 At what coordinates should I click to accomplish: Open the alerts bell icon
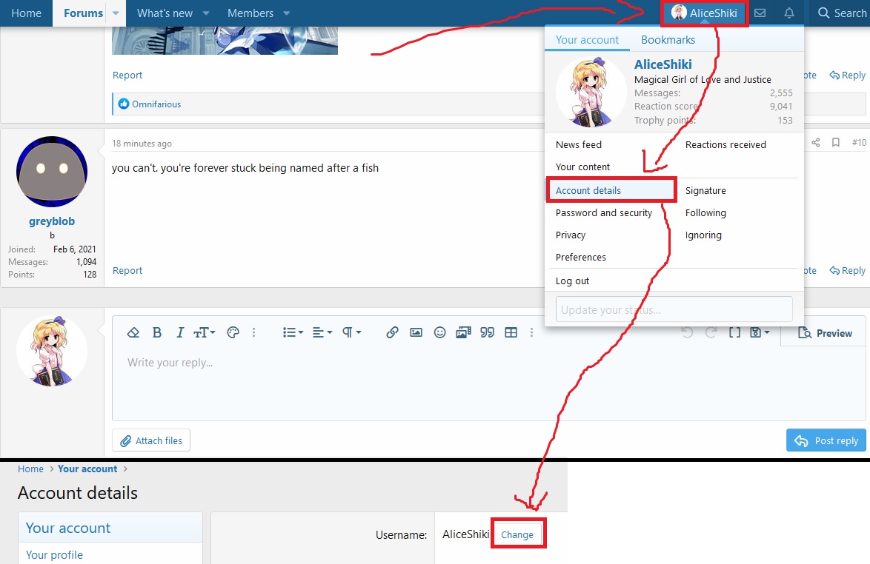point(788,13)
